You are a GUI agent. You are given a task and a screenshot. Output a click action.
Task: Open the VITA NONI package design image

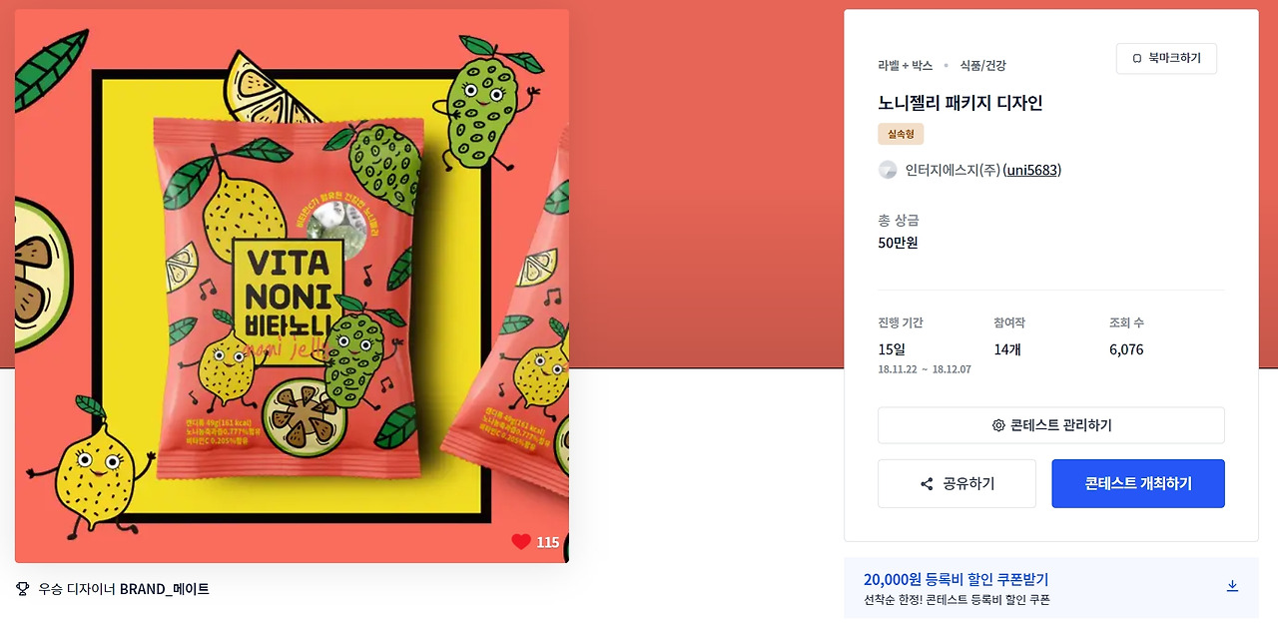292,286
